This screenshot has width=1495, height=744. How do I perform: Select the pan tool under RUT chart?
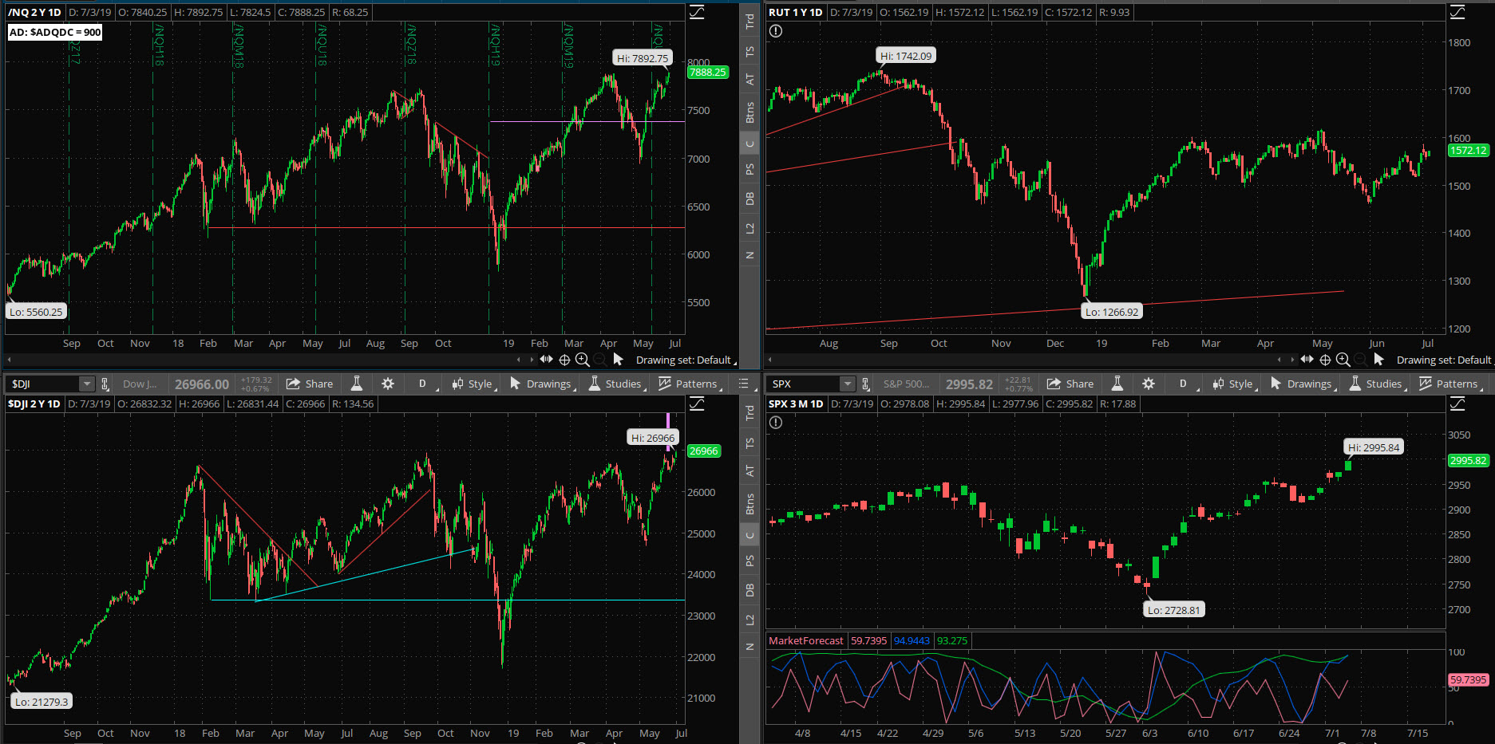[x=1307, y=360]
